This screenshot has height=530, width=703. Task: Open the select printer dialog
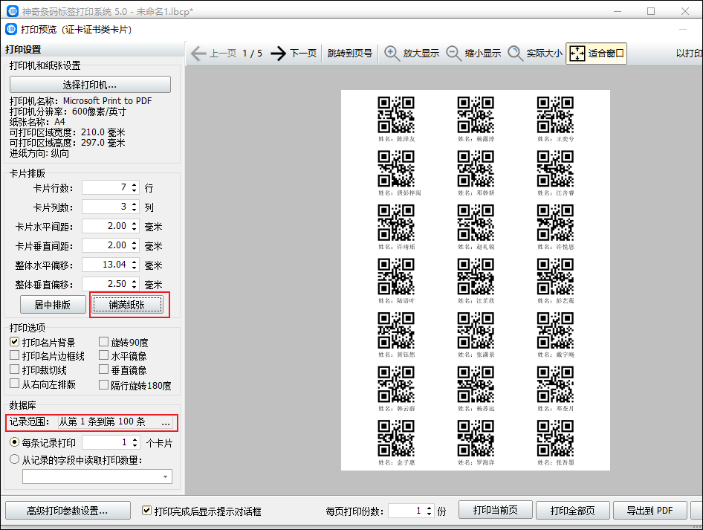pos(90,85)
